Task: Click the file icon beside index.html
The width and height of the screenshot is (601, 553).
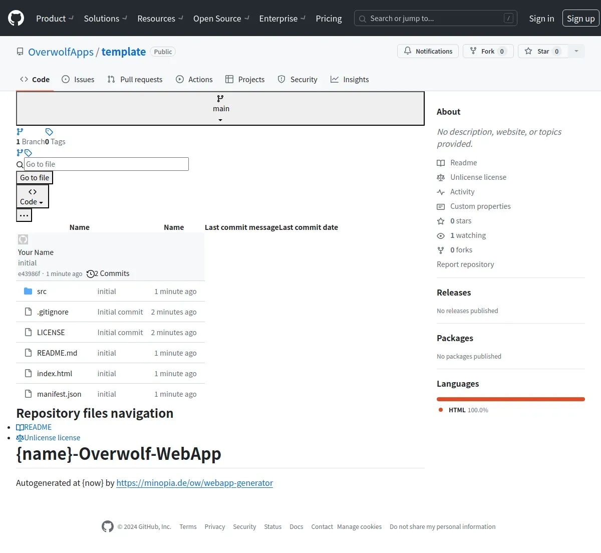Action: (x=28, y=373)
